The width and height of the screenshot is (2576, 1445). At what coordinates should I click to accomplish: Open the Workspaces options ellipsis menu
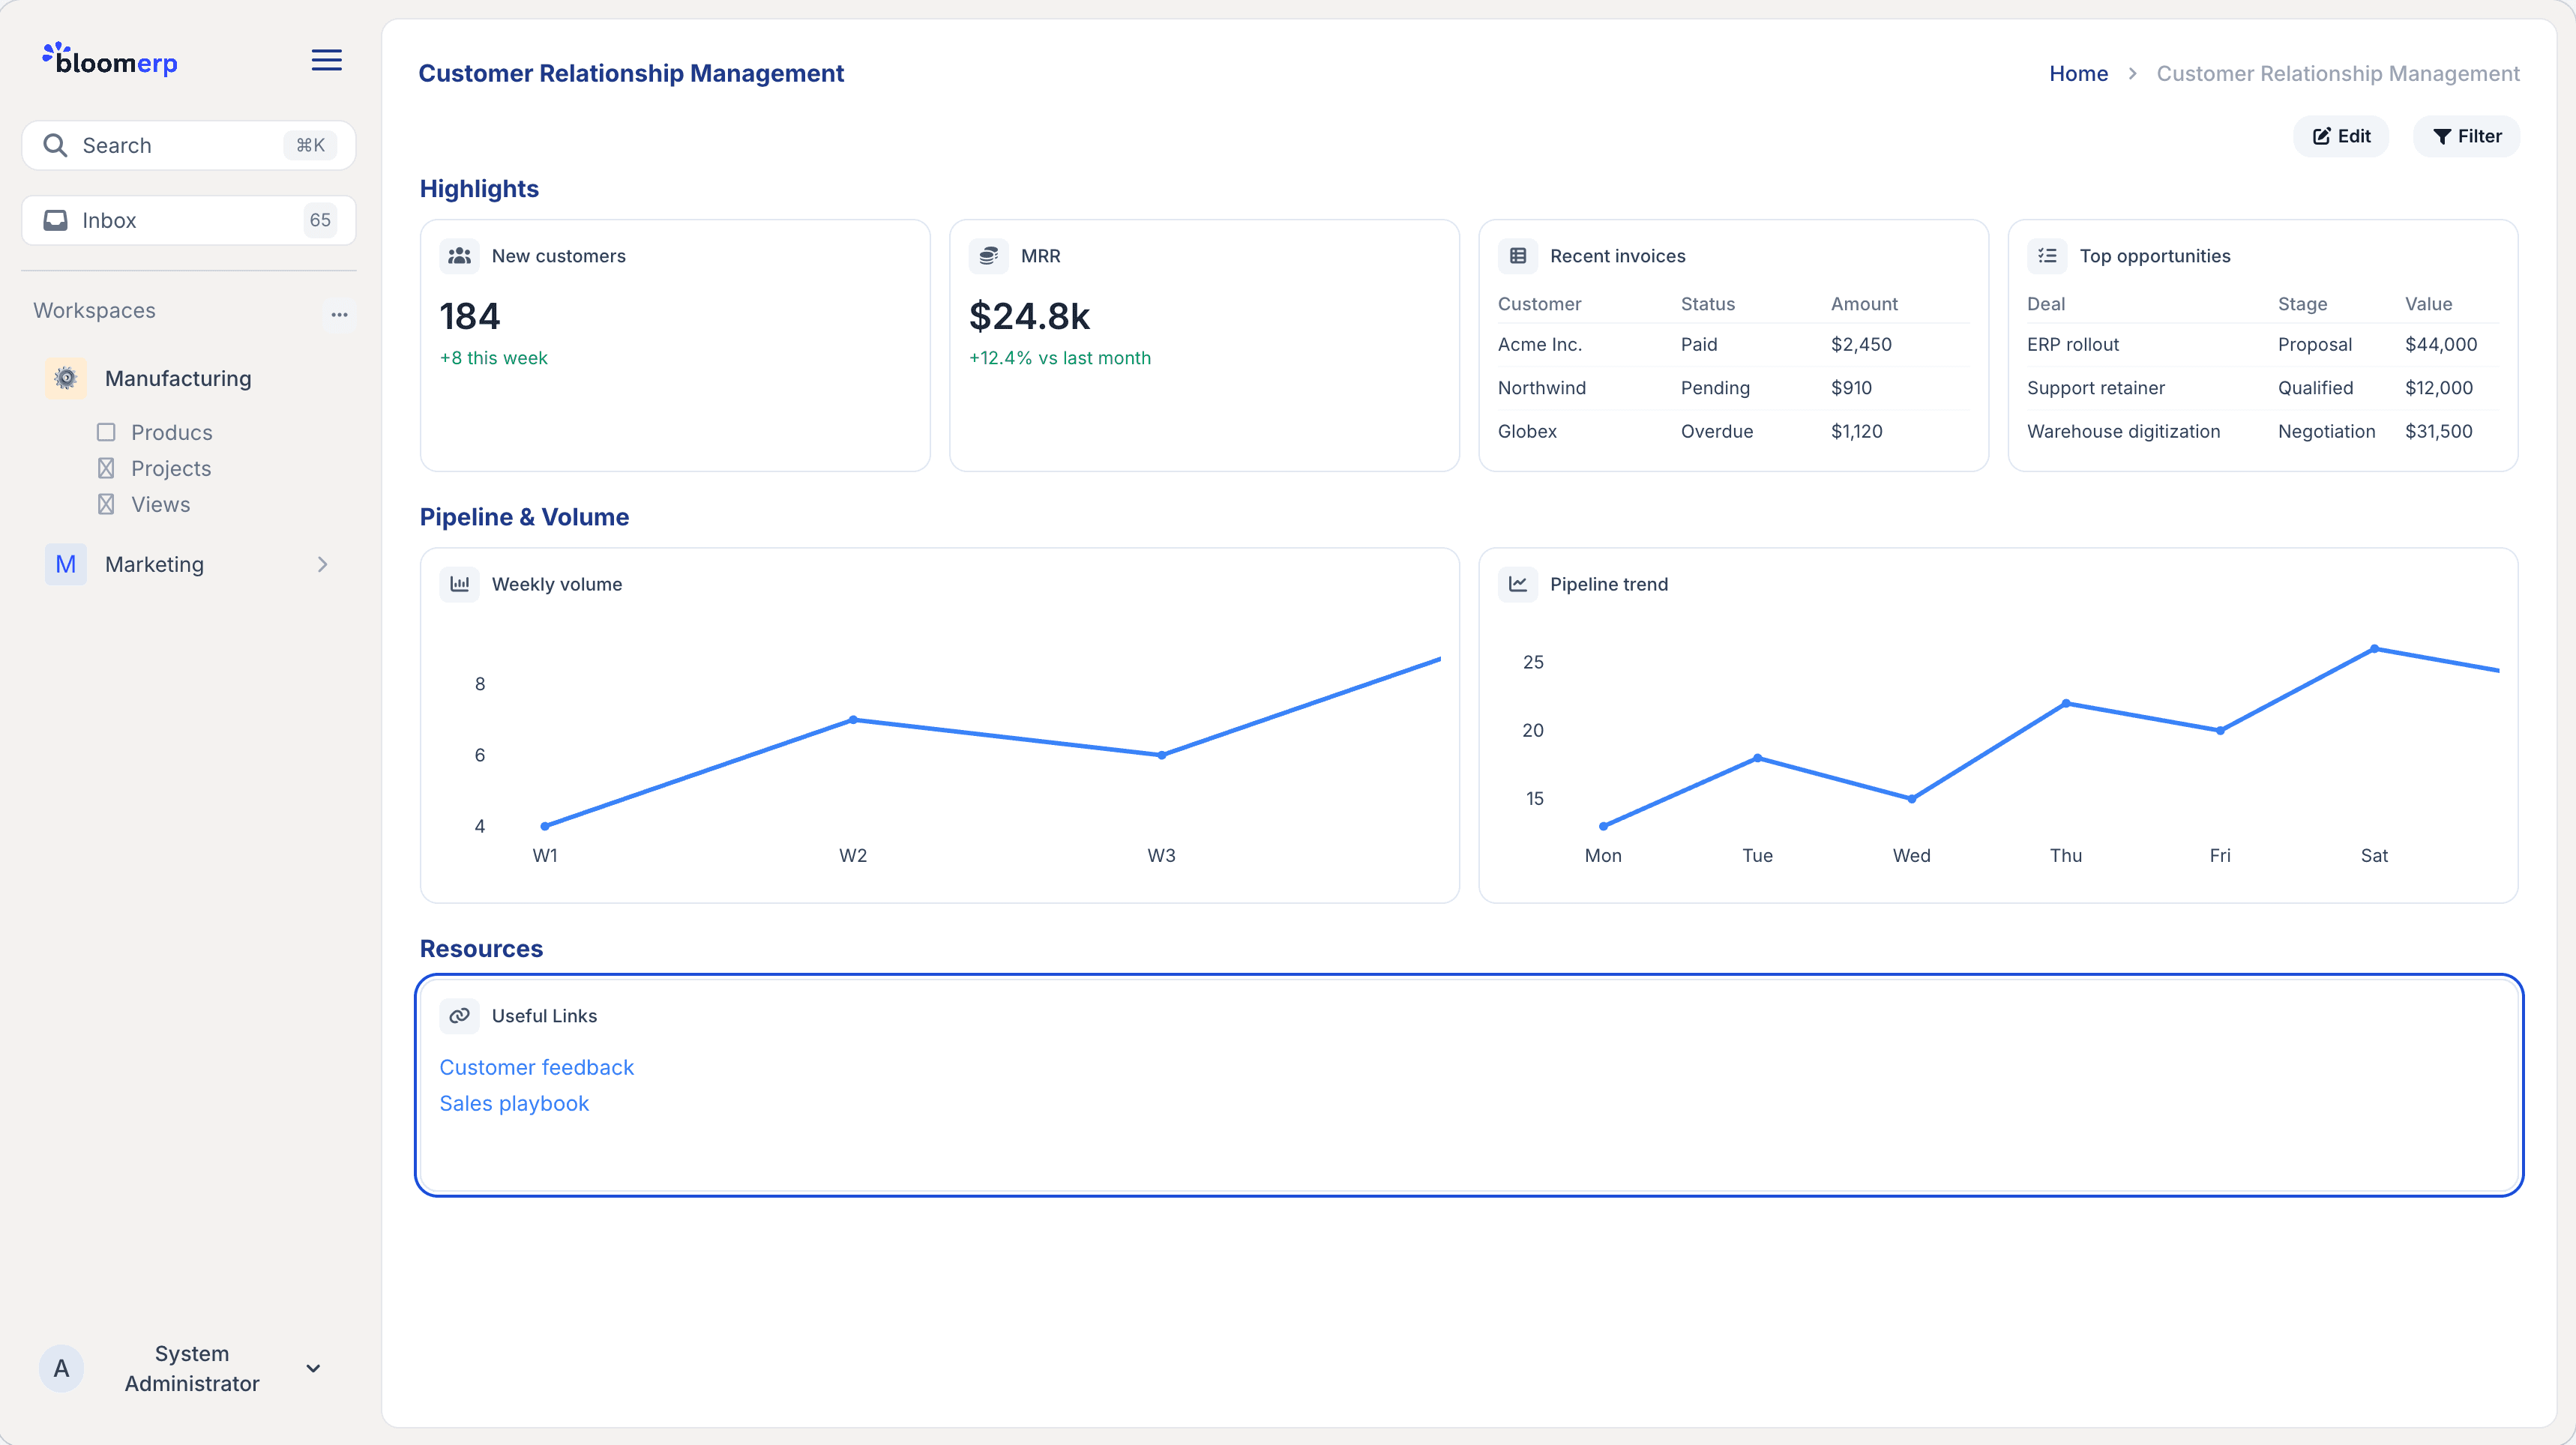click(340, 314)
